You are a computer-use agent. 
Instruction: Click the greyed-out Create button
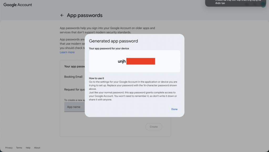[154, 127]
